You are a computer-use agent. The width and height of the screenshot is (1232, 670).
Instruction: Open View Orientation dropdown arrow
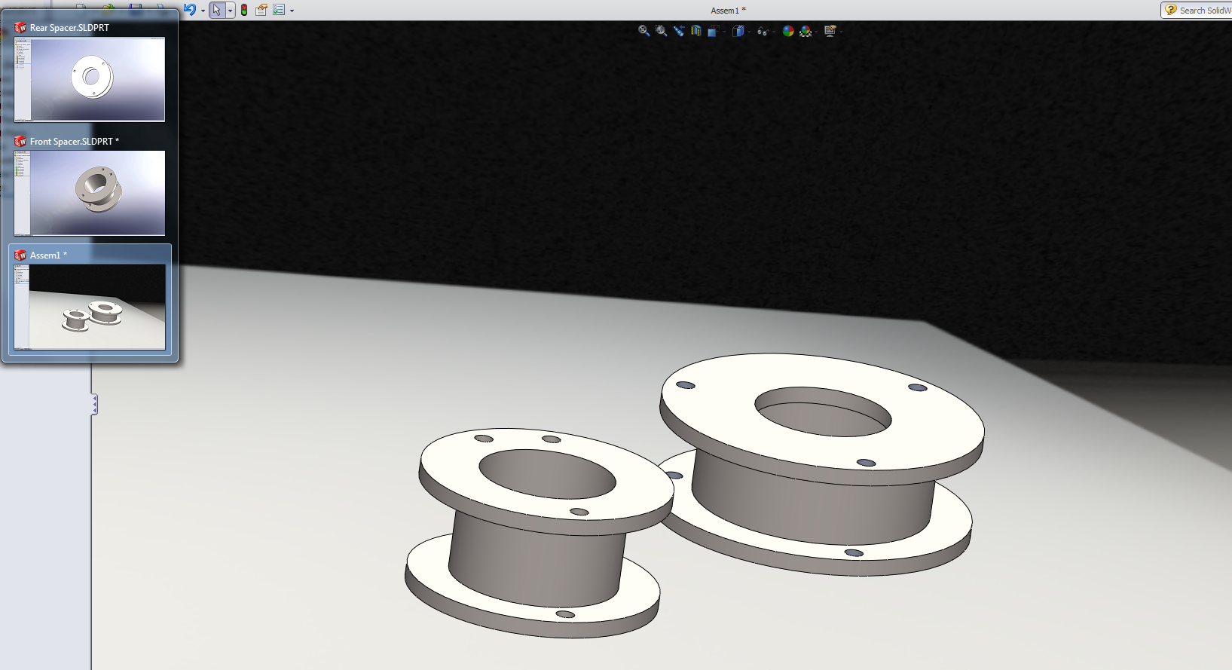[x=724, y=32]
